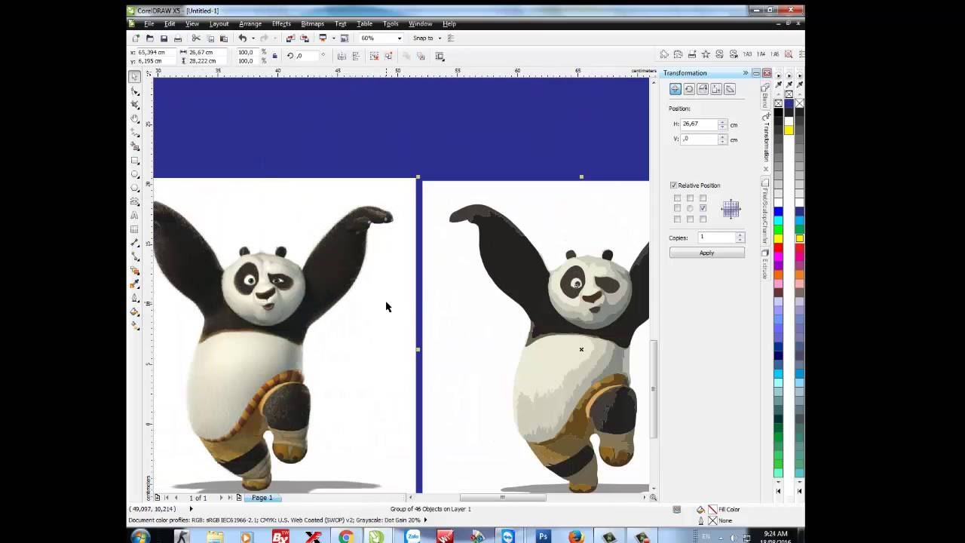Select the Page 1 tab
Screen dimensions: 965x543
click(262, 498)
